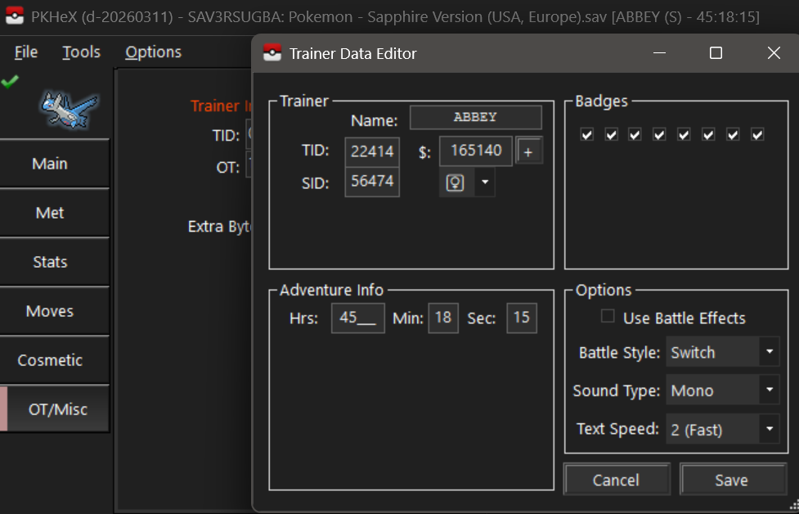Enable Use Battle Effects checkbox

[x=608, y=317]
